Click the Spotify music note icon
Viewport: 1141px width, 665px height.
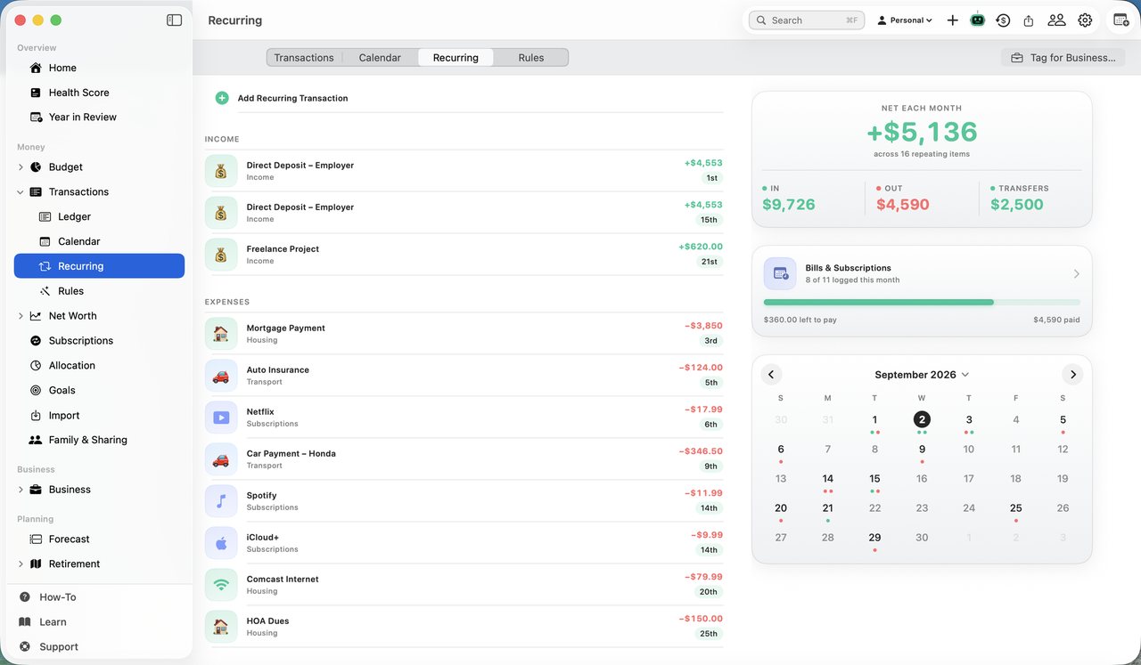221,501
